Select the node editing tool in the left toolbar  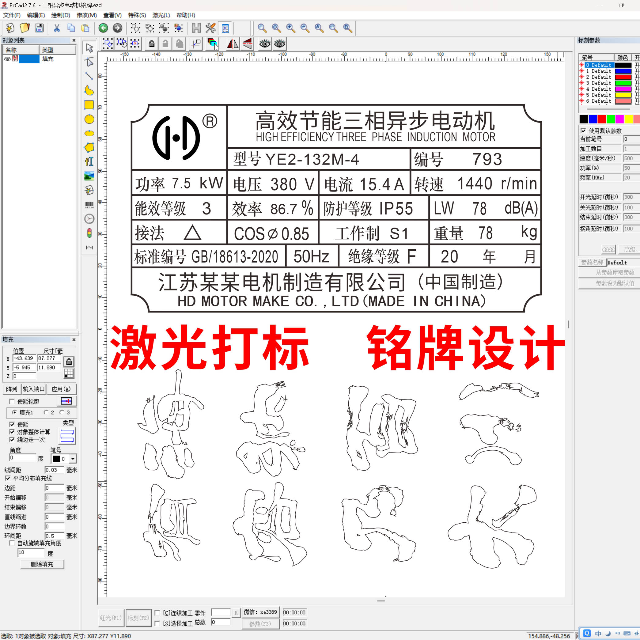click(x=89, y=62)
